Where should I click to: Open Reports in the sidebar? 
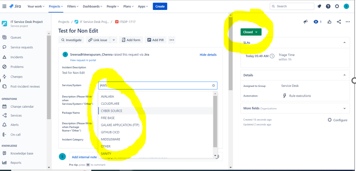(x=16, y=163)
